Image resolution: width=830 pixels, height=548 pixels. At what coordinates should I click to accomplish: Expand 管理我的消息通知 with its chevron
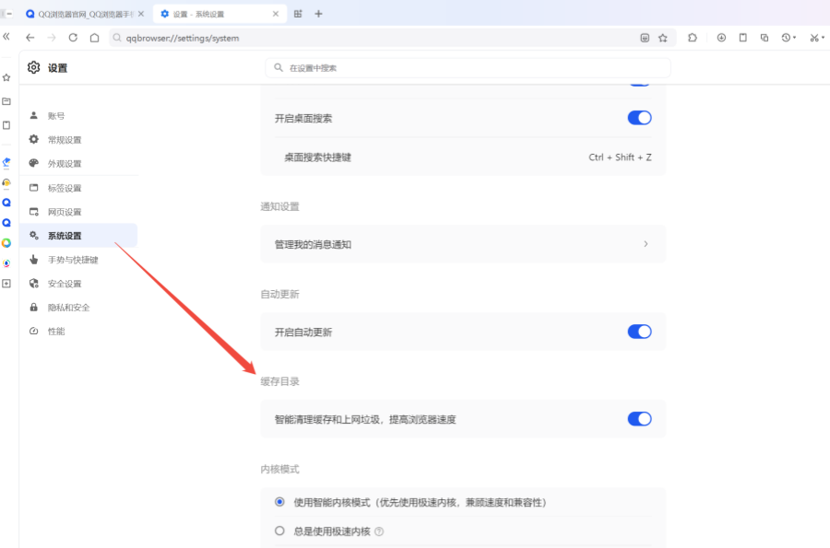[646, 244]
